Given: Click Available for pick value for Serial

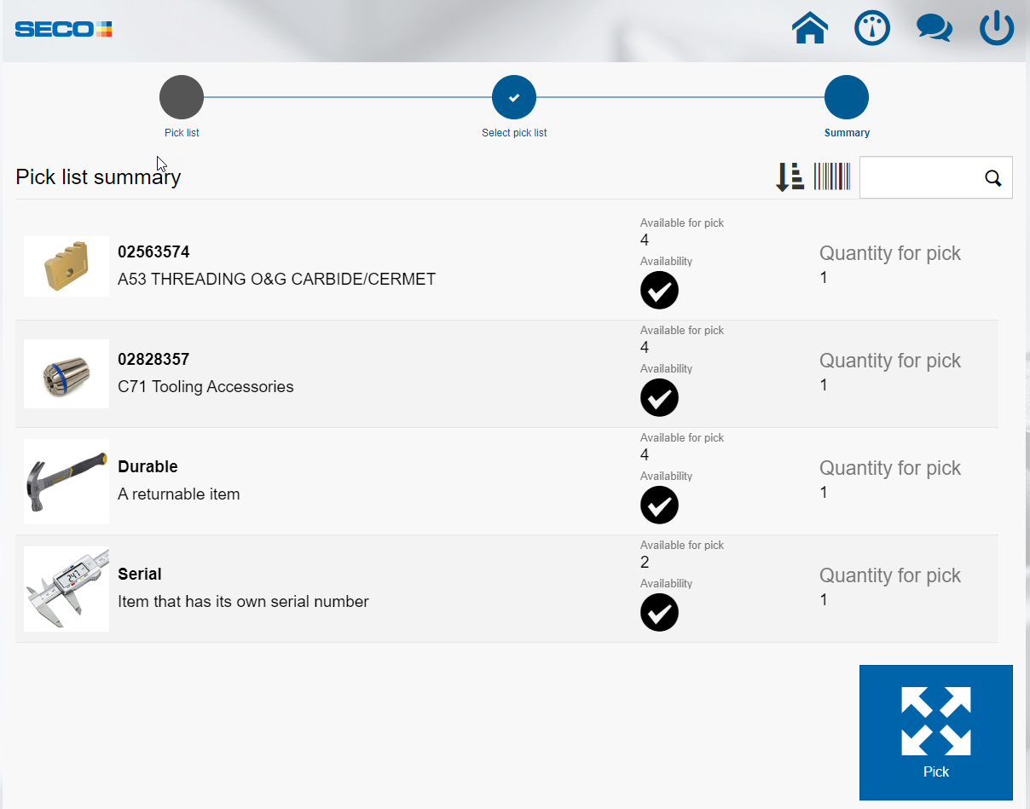Looking at the screenshot, I should 645,563.
